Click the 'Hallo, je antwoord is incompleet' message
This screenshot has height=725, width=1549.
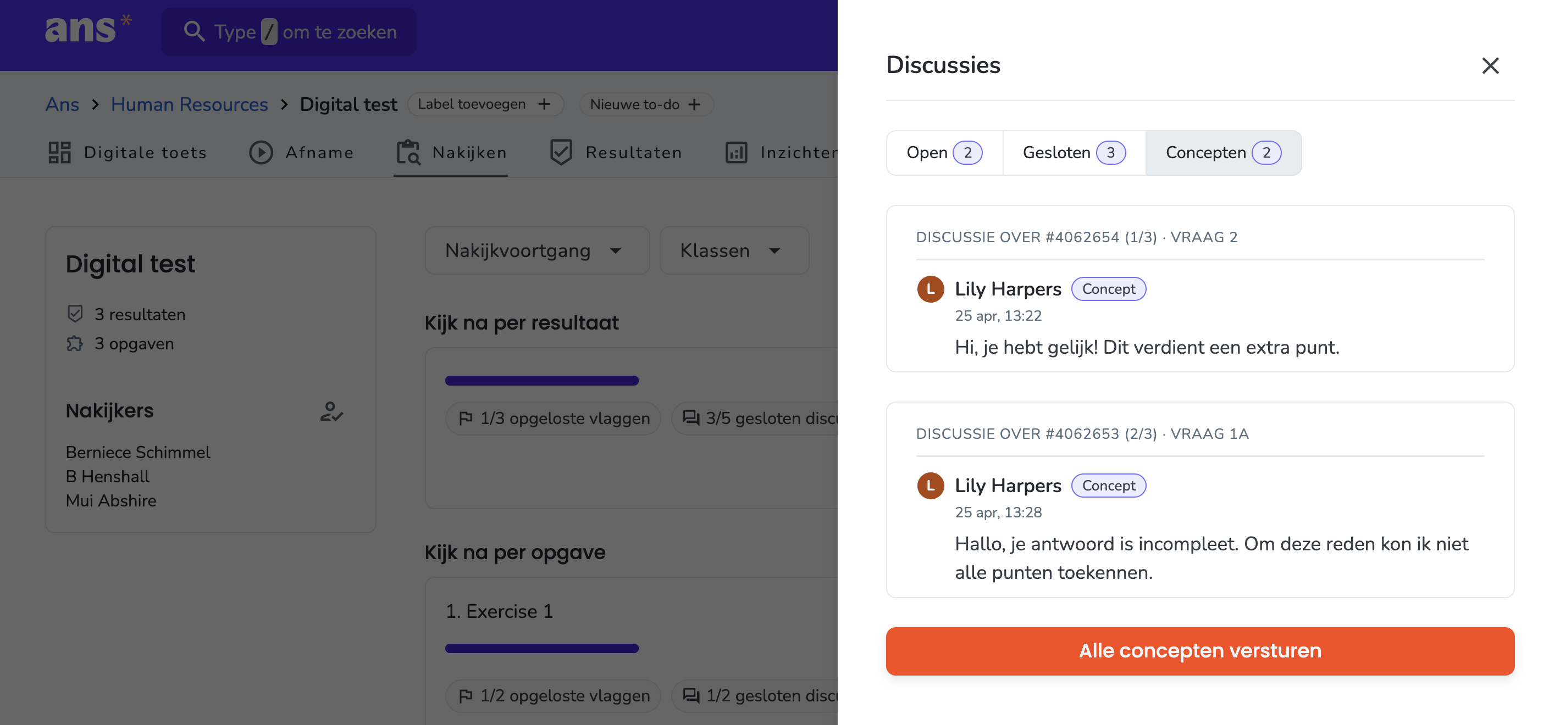(1211, 558)
